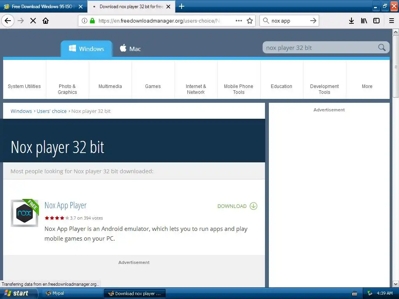Open Internet & Network category
Image resolution: width=399 pixels, height=299 pixels.
[196, 79]
